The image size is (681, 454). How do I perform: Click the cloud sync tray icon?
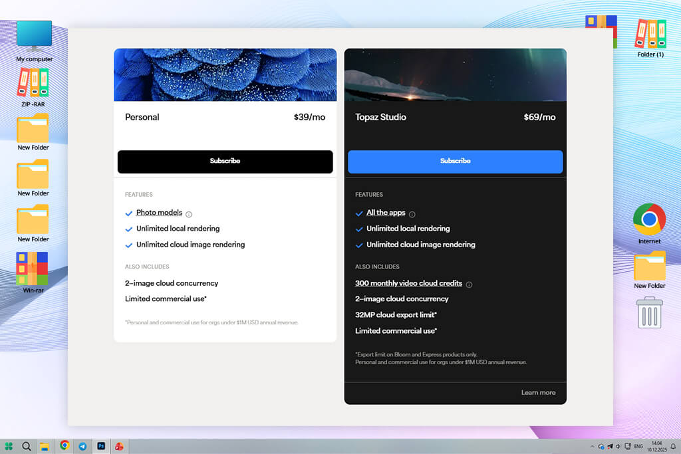click(x=601, y=447)
